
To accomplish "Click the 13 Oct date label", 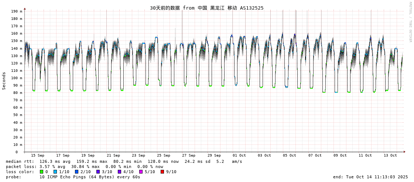I will [x=390, y=155].
